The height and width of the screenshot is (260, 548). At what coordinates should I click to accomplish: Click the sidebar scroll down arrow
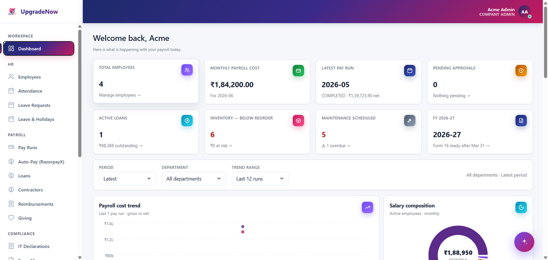tap(80, 257)
